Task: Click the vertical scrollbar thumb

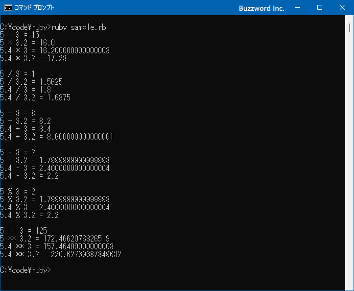Action: click(x=350, y=27)
